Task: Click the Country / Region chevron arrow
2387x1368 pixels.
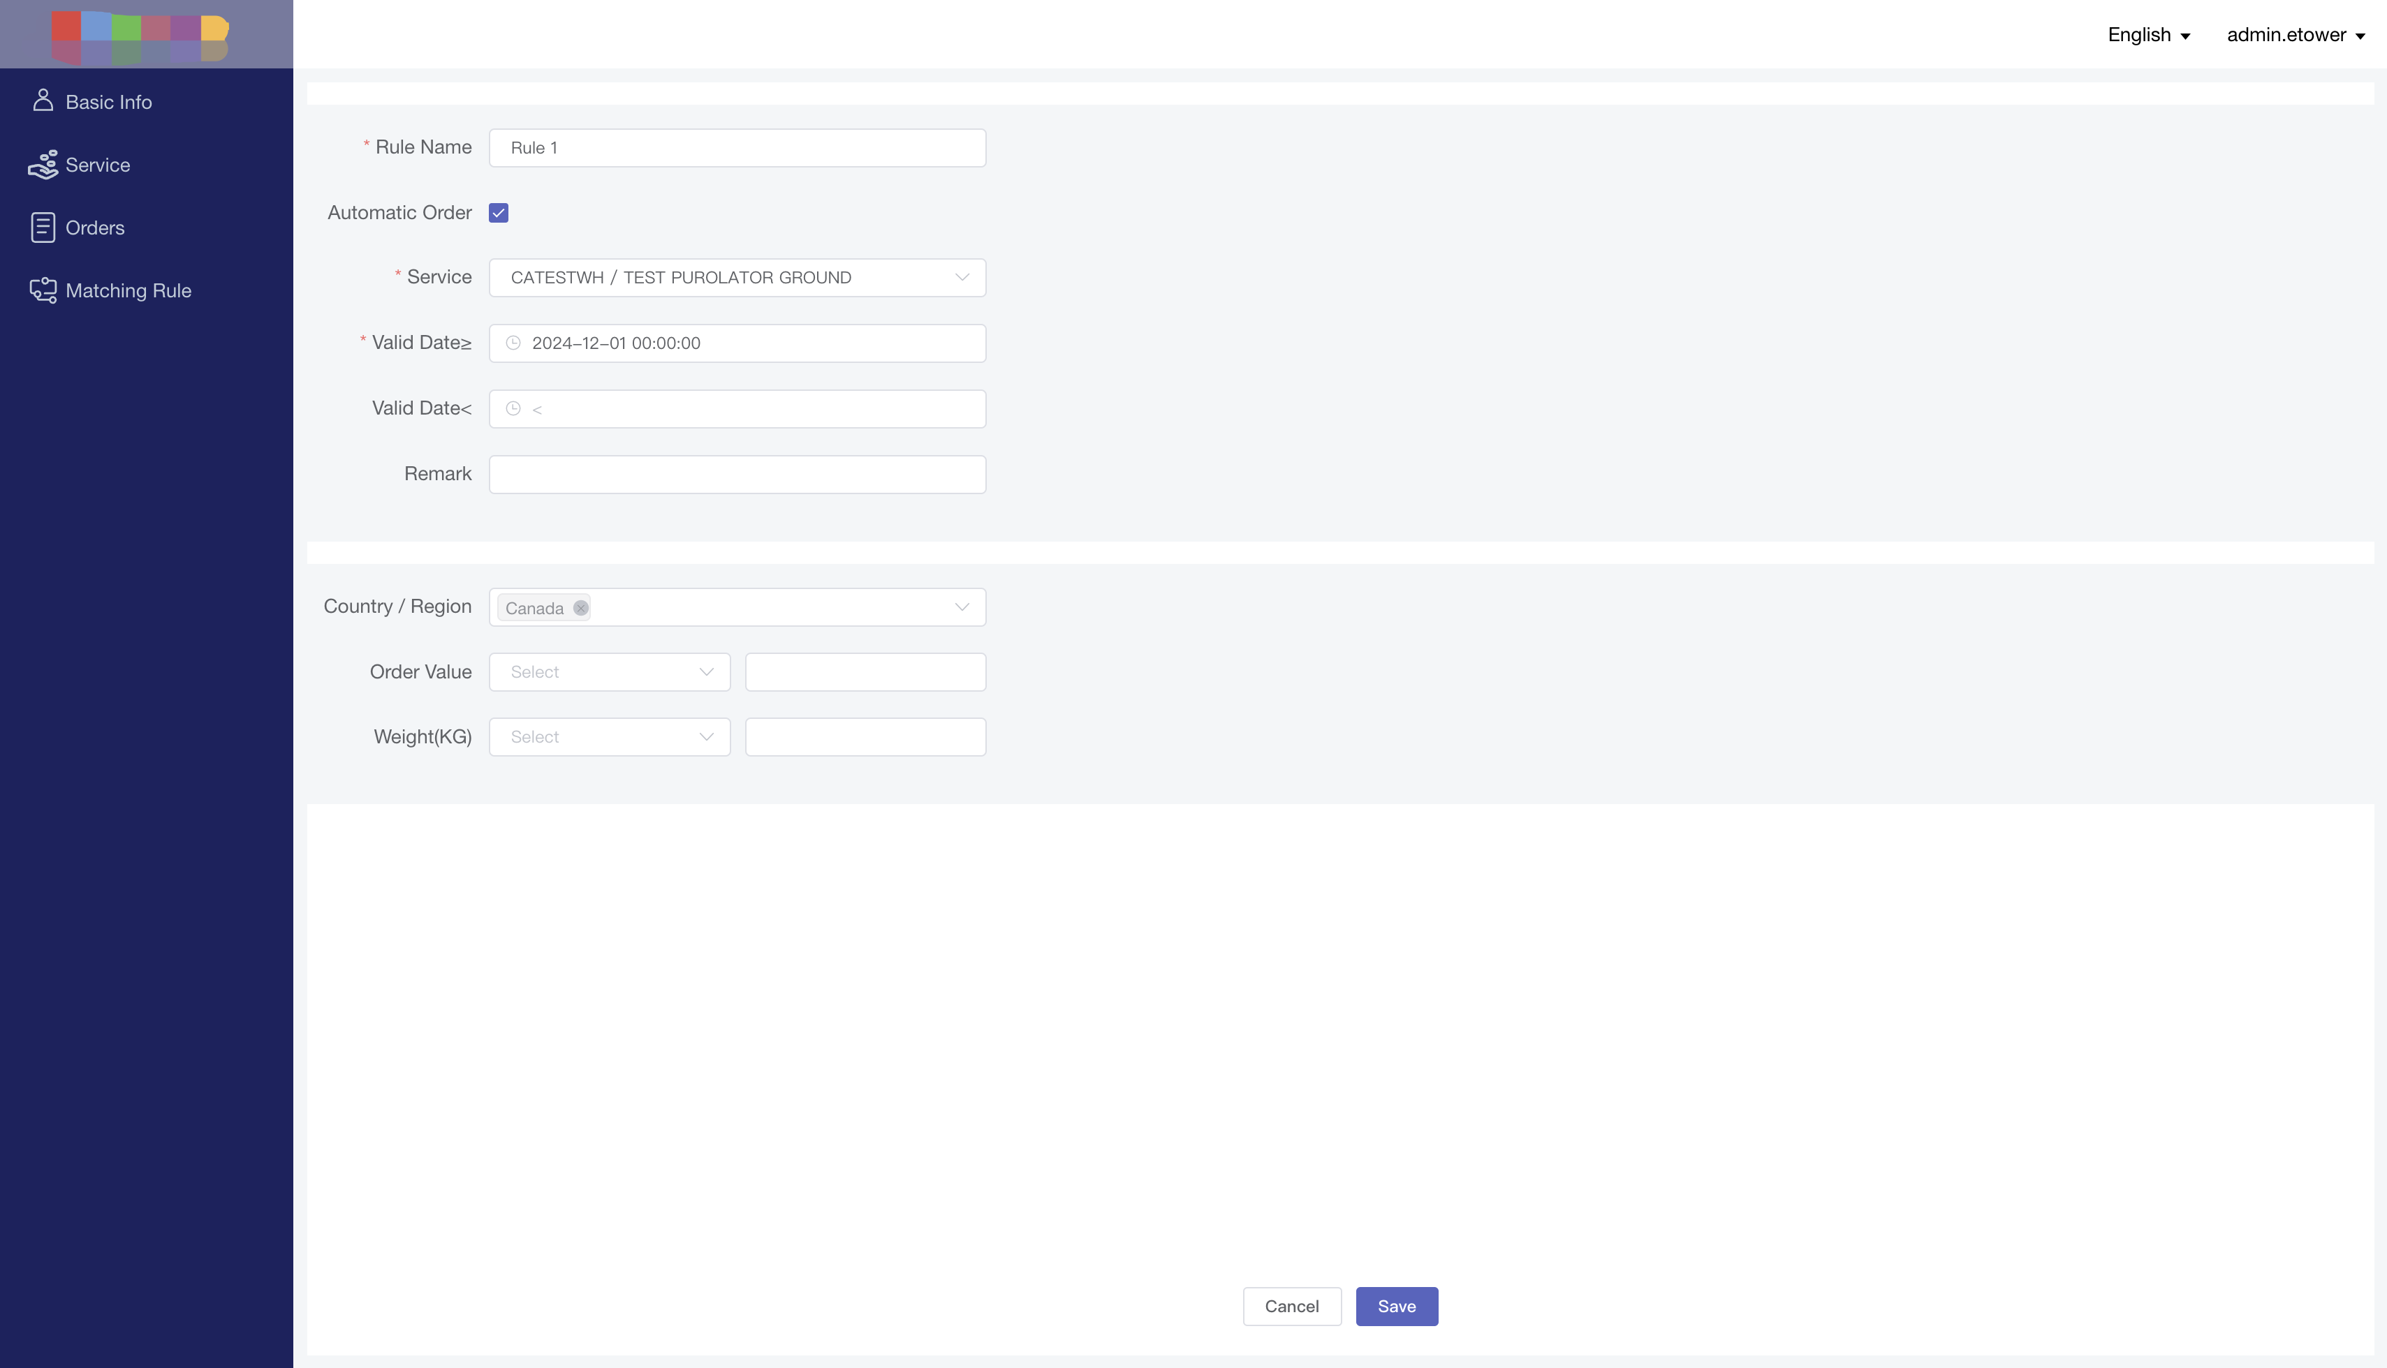Action: 961,607
